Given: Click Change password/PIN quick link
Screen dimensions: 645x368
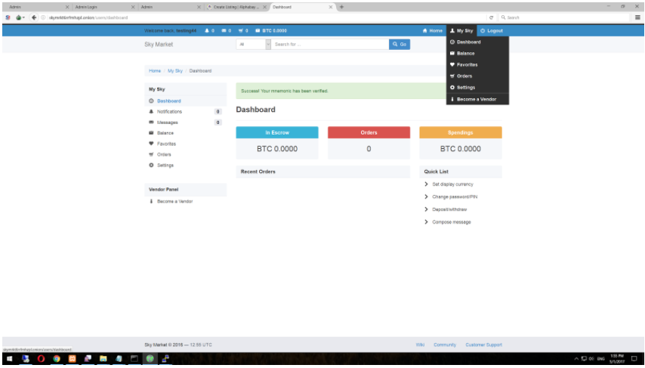Looking at the screenshot, I should 455,196.
